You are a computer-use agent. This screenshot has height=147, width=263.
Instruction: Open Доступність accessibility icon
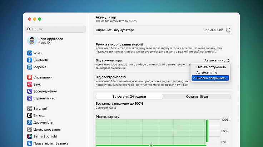(30, 123)
